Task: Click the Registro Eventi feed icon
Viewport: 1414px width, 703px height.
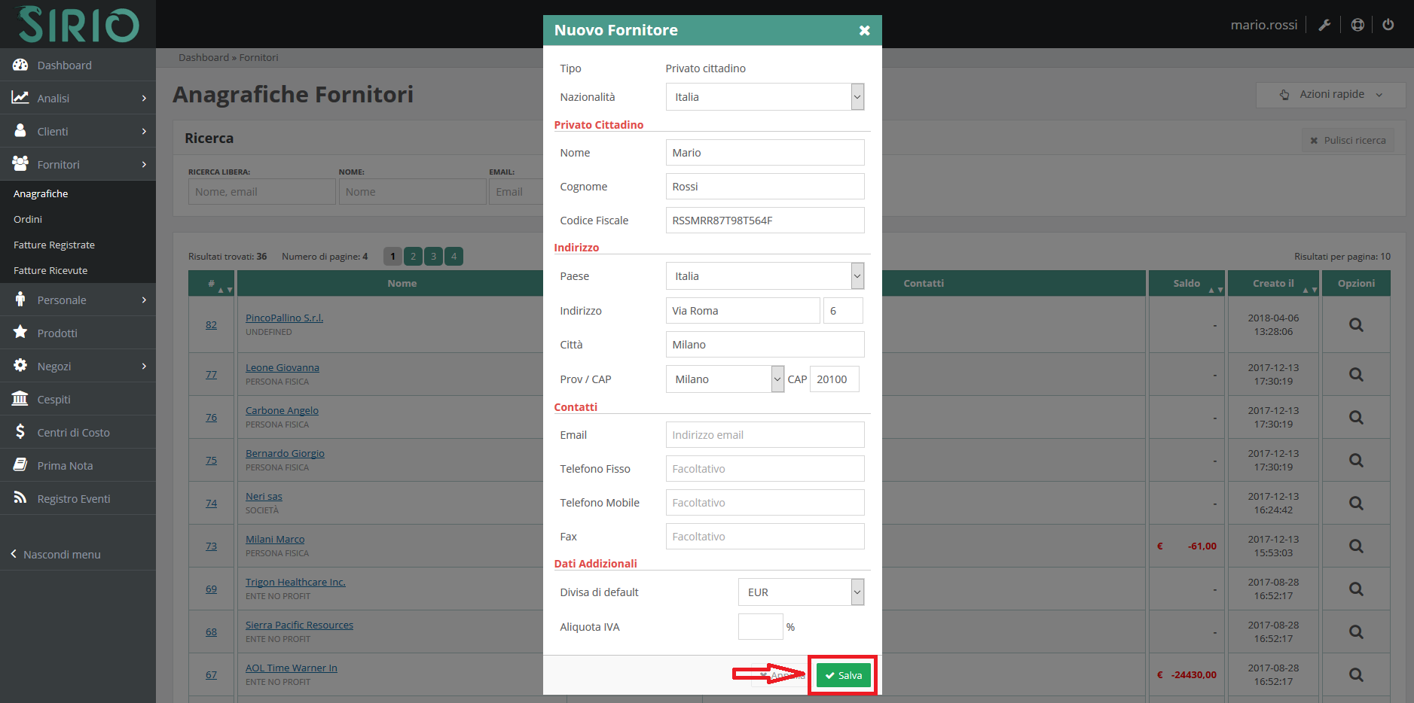Action: [20, 498]
